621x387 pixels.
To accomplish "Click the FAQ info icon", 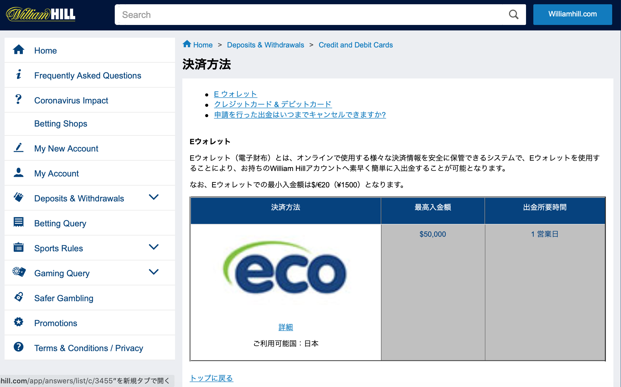I will point(19,75).
